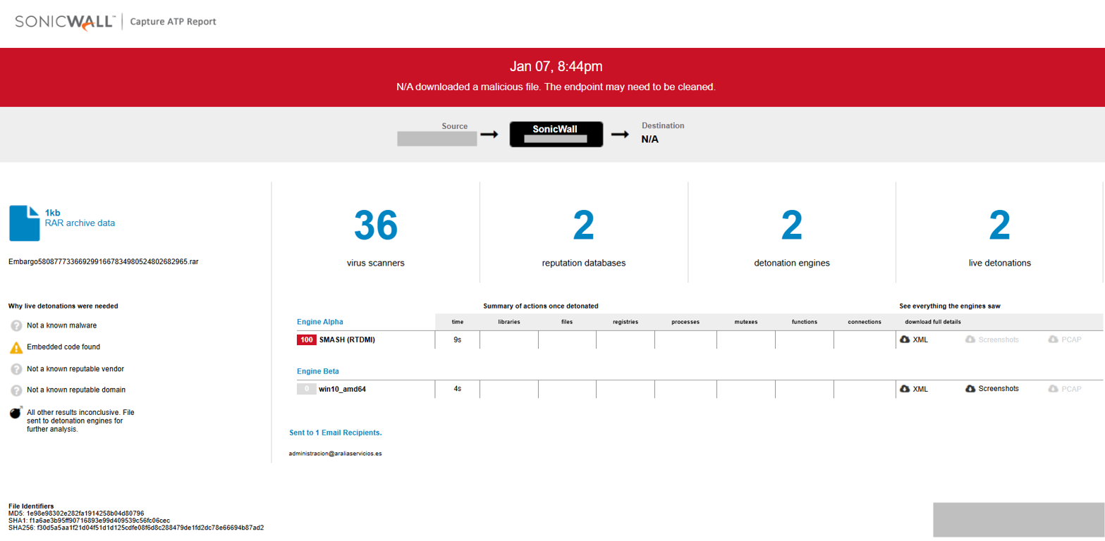This screenshot has height=541, width=1105.
Task: Click the download full details header
Action: pyautogui.click(x=933, y=322)
